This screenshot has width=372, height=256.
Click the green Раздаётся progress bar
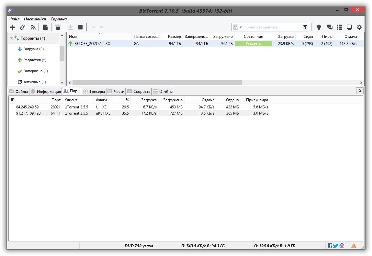click(253, 43)
